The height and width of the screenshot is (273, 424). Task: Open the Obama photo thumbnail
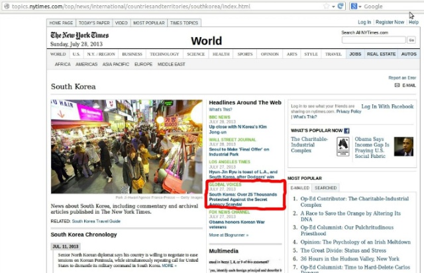coord(403,147)
